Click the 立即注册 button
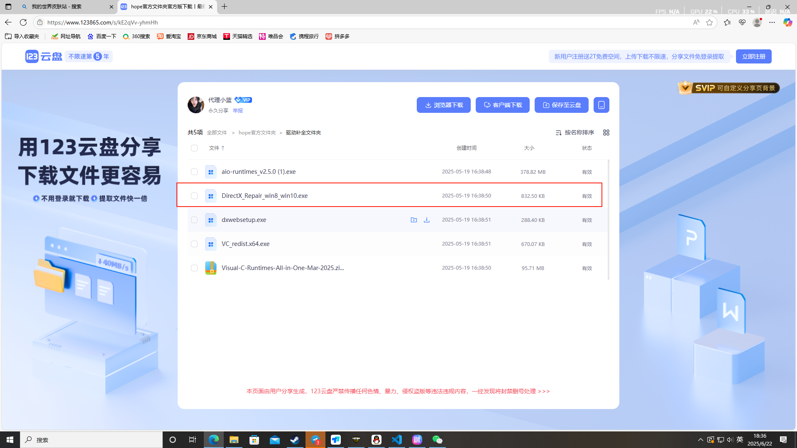797x448 pixels. pos(754,56)
